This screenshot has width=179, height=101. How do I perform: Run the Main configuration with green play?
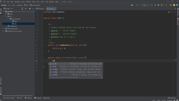pos(152,5)
